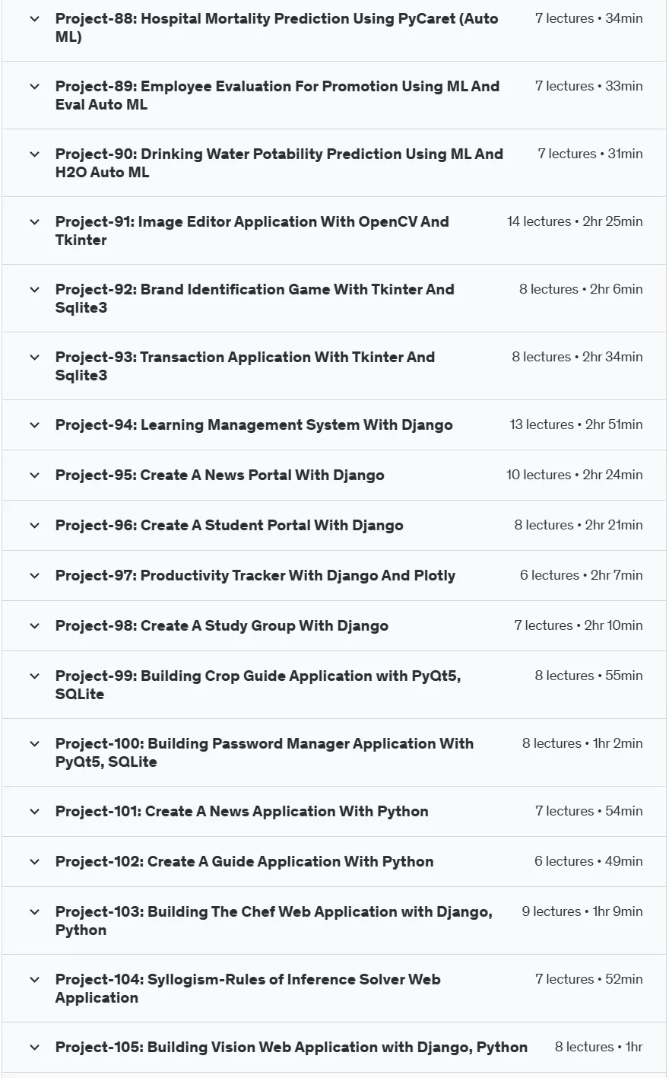The width and height of the screenshot is (669, 1078).
Task: Expand chevron for Project-91 Image Editor
Action: click(x=34, y=222)
